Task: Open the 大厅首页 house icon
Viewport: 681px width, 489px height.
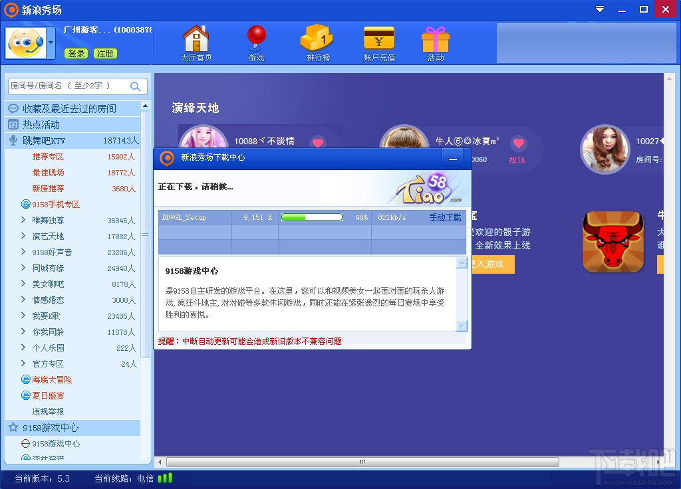Action: pos(196,43)
